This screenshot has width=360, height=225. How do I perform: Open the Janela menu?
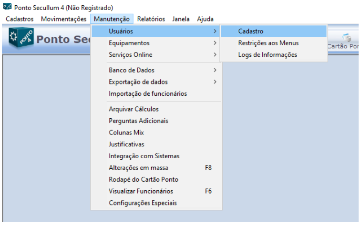tap(181, 19)
